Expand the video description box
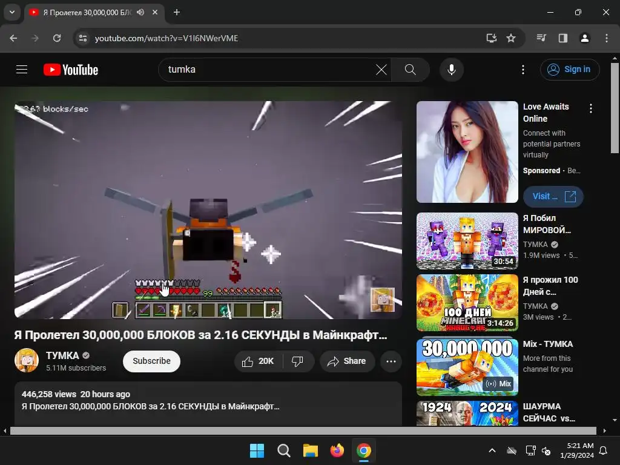This screenshot has height=465, width=620. coord(208,404)
